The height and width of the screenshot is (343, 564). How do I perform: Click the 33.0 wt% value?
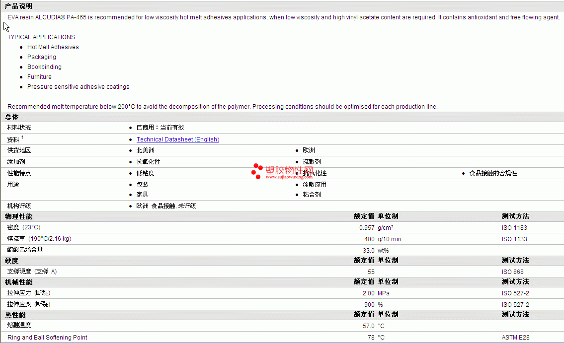point(376,250)
